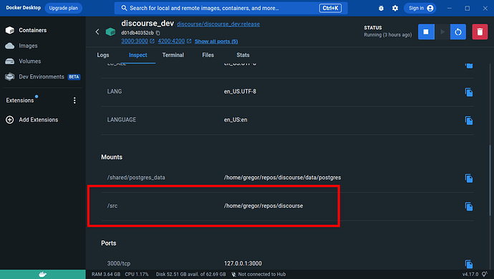This screenshot has height=279, width=494.
Task: Go back using the left chevron
Action: 97,31
